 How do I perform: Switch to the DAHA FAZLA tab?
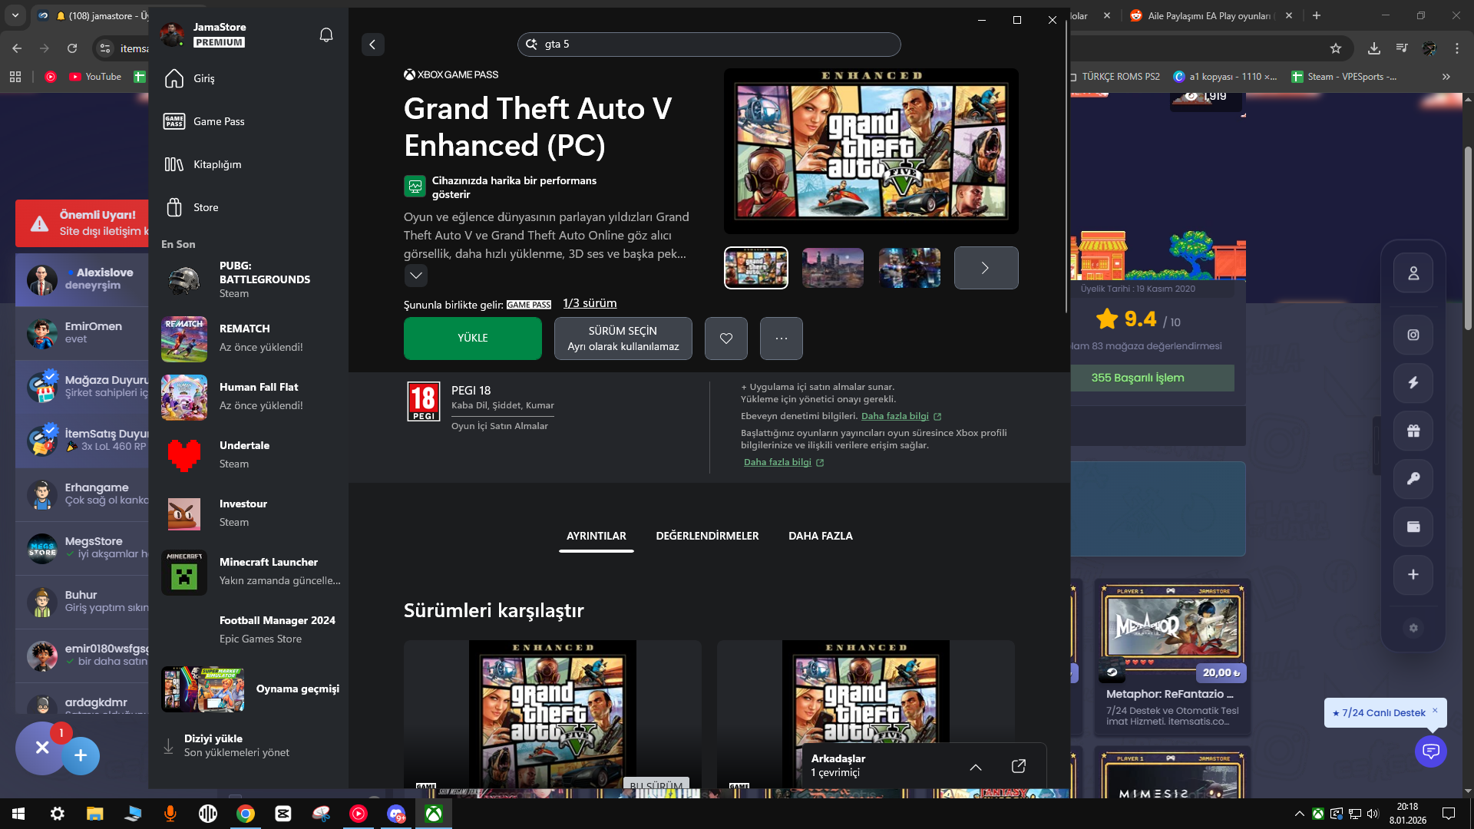[x=821, y=536]
